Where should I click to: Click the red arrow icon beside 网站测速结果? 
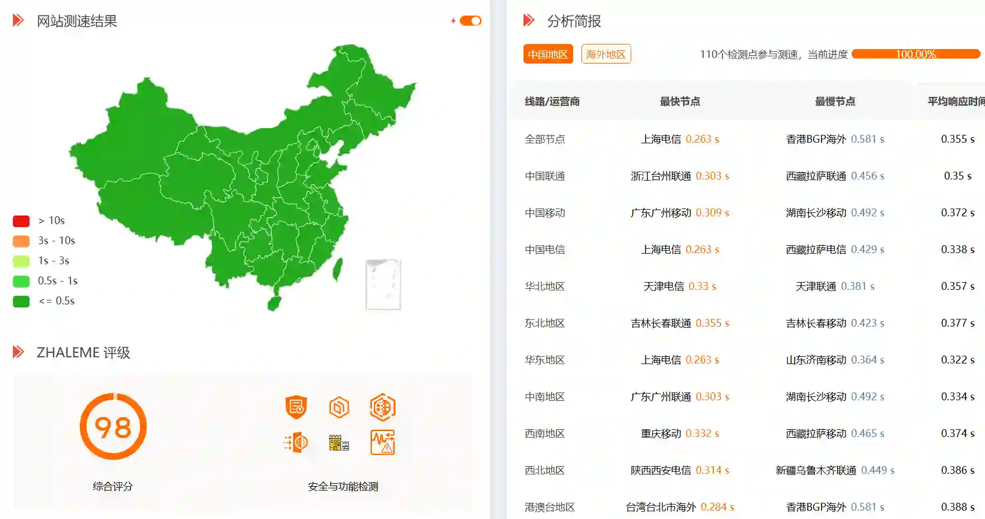click(x=18, y=21)
